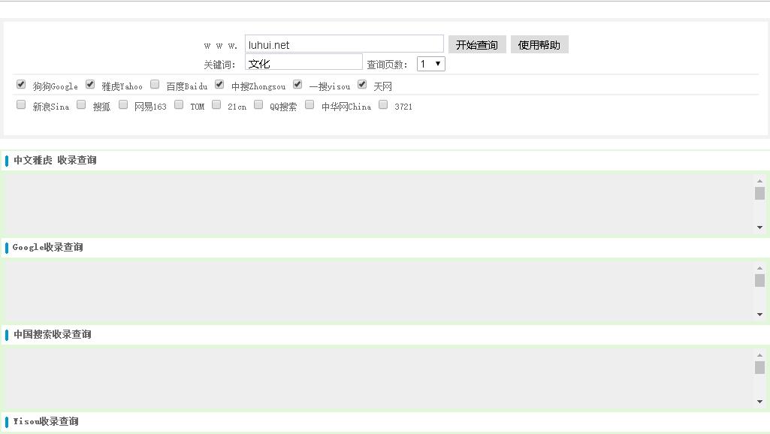Enable the TOM checkbox
This screenshot has height=434, width=770.
click(179, 104)
